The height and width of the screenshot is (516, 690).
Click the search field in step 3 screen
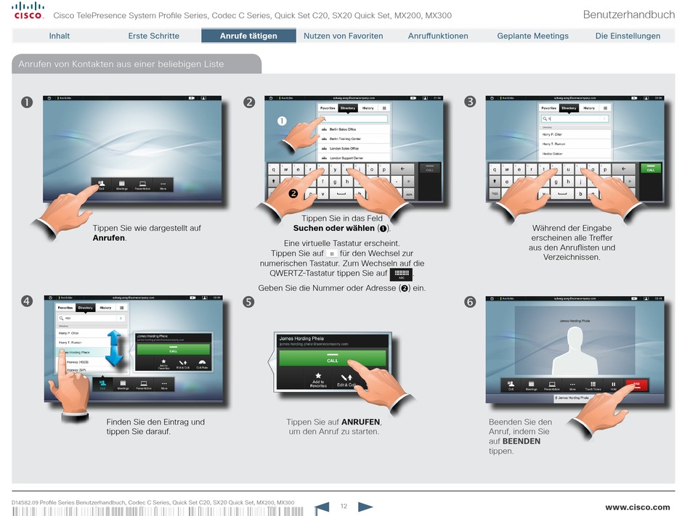575,119
